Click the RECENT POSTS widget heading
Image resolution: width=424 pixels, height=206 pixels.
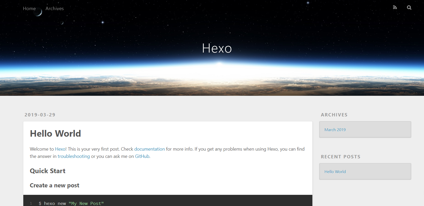point(341,157)
